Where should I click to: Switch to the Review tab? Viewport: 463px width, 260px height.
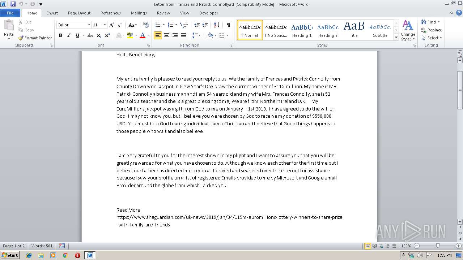point(163,13)
